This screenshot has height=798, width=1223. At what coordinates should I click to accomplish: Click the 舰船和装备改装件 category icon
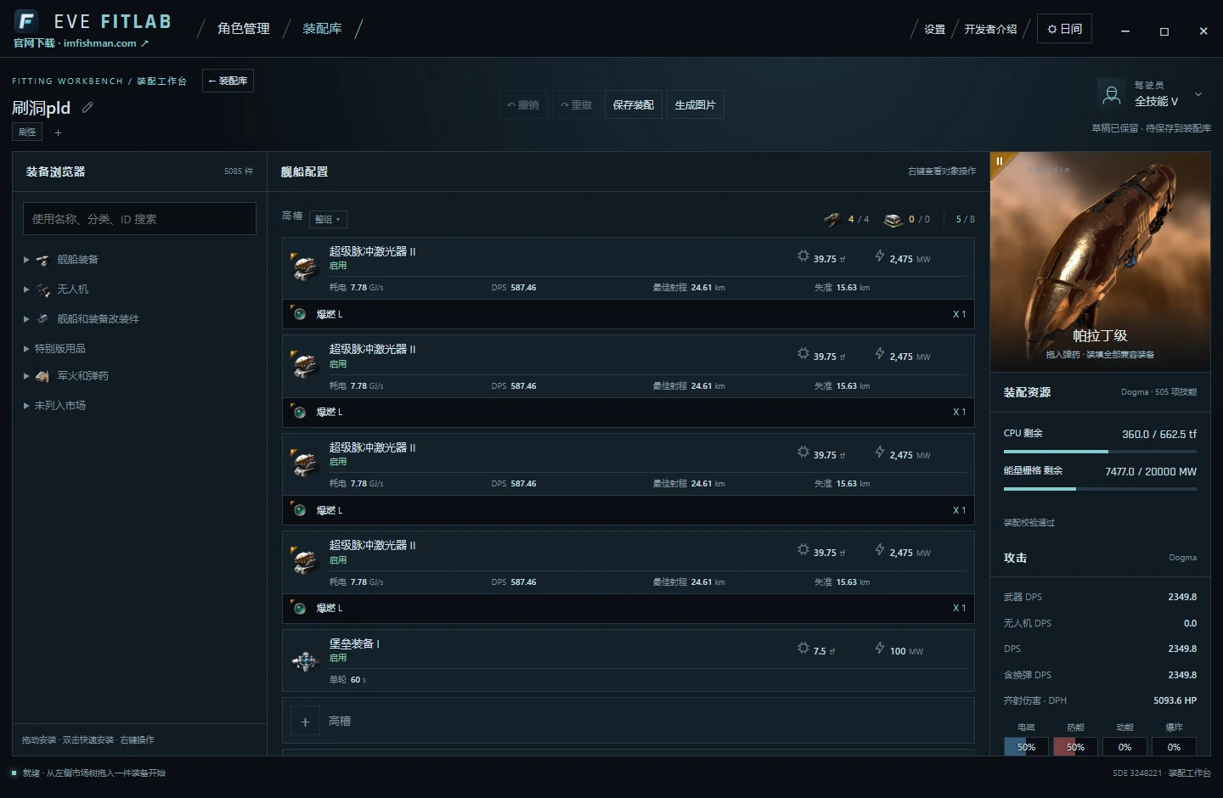[x=42, y=319]
